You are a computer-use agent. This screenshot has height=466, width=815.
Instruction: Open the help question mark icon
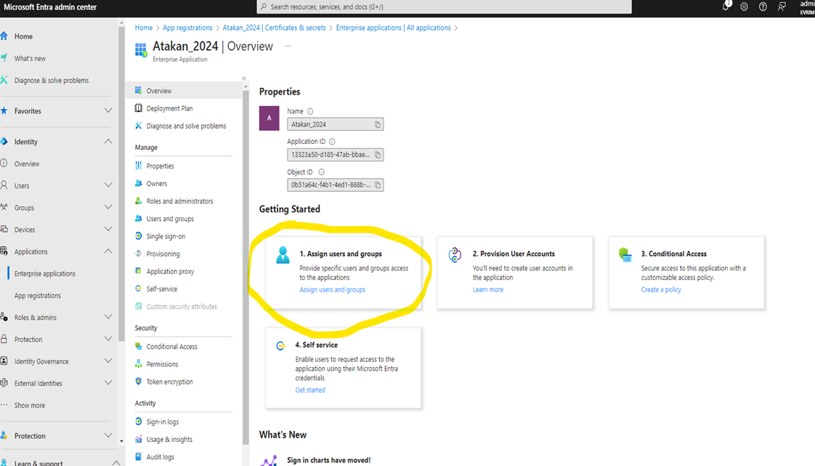click(763, 7)
